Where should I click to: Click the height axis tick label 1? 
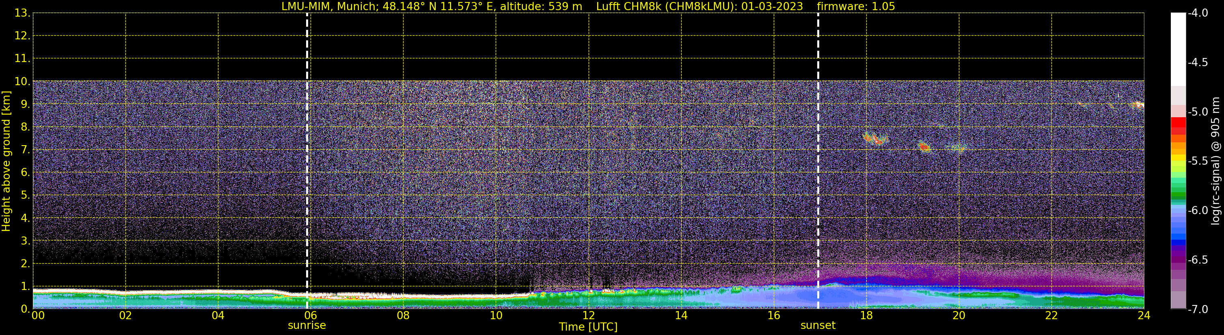click(x=25, y=287)
